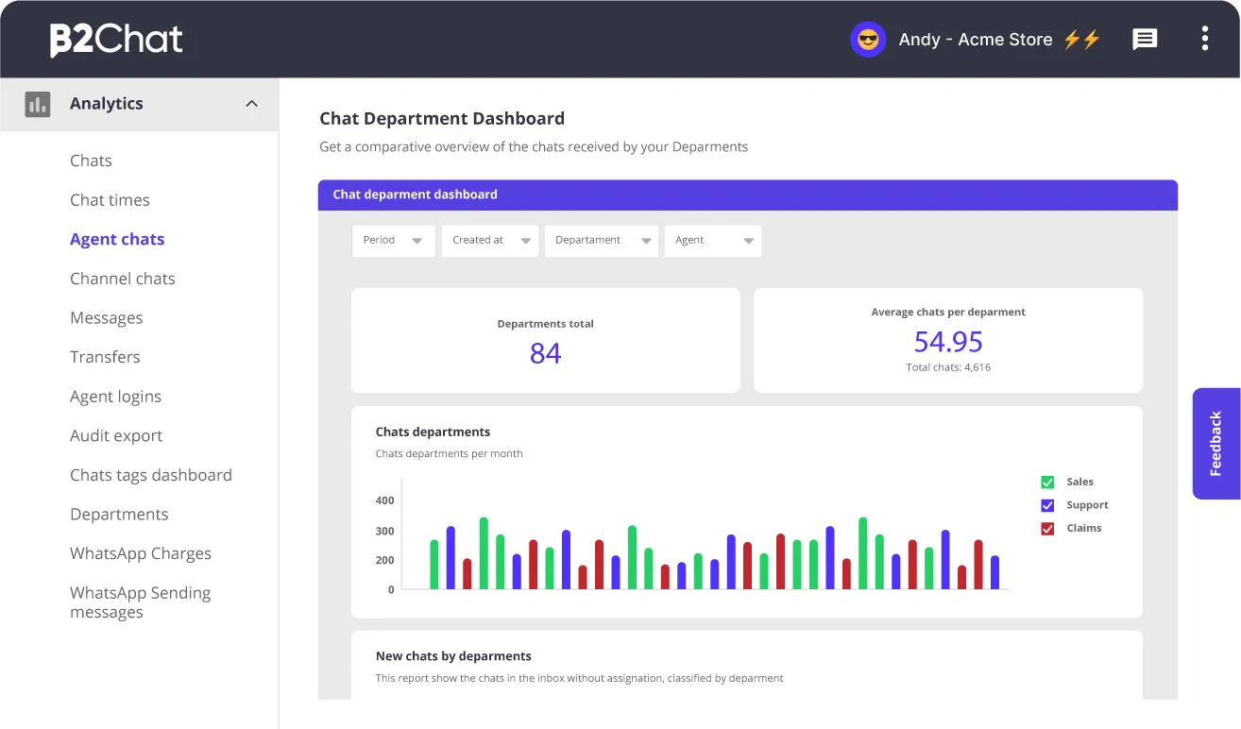
Task: Go to Agent logins
Action: coord(115,397)
